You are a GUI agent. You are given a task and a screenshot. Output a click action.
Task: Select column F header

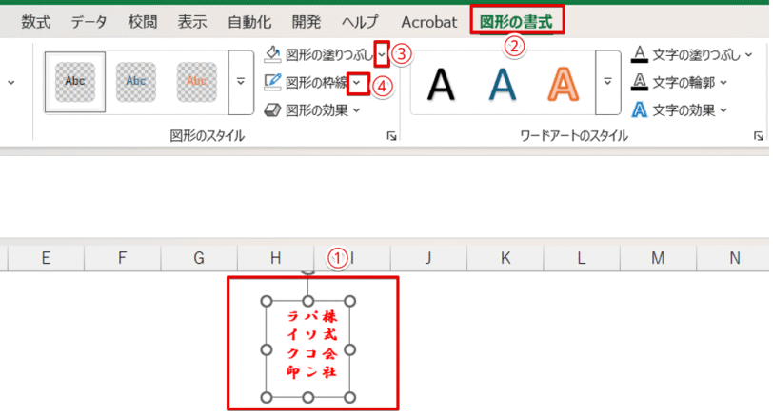(x=122, y=258)
